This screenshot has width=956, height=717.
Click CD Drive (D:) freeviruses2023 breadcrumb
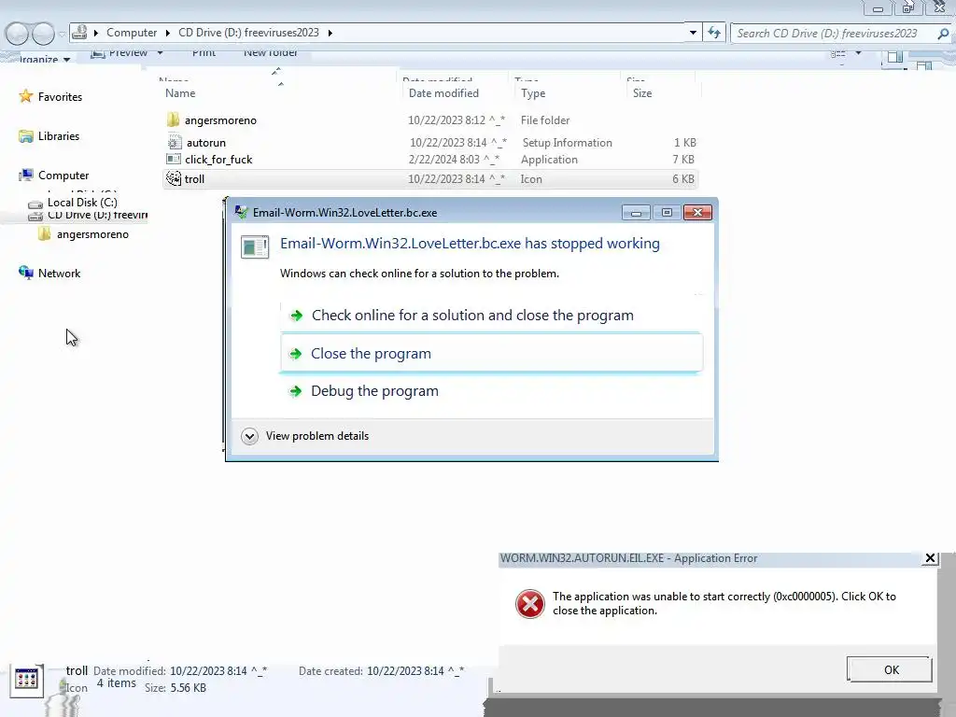click(x=248, y=33)
